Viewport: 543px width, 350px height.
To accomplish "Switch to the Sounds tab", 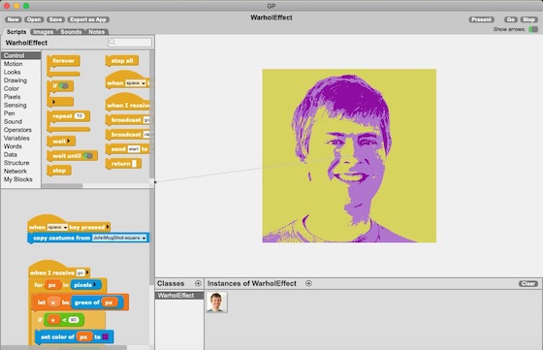I will pyautogui.click(x=71, y=32).
